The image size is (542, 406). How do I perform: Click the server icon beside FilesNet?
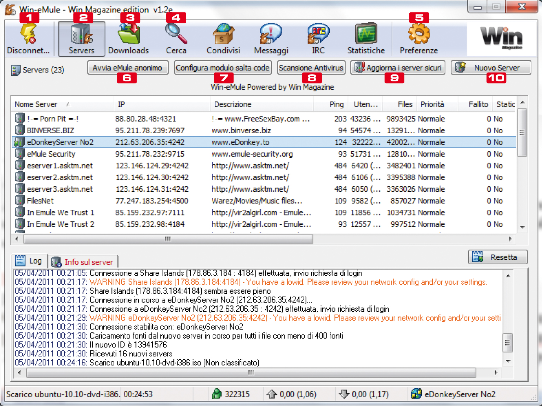click(x=20, y=201)
